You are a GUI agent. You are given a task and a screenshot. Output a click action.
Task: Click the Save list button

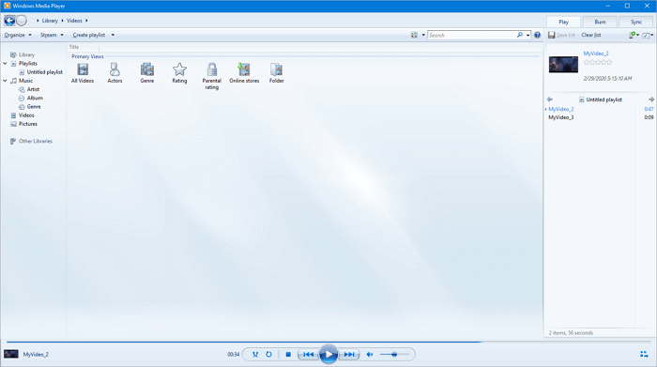tap(562, 35)
